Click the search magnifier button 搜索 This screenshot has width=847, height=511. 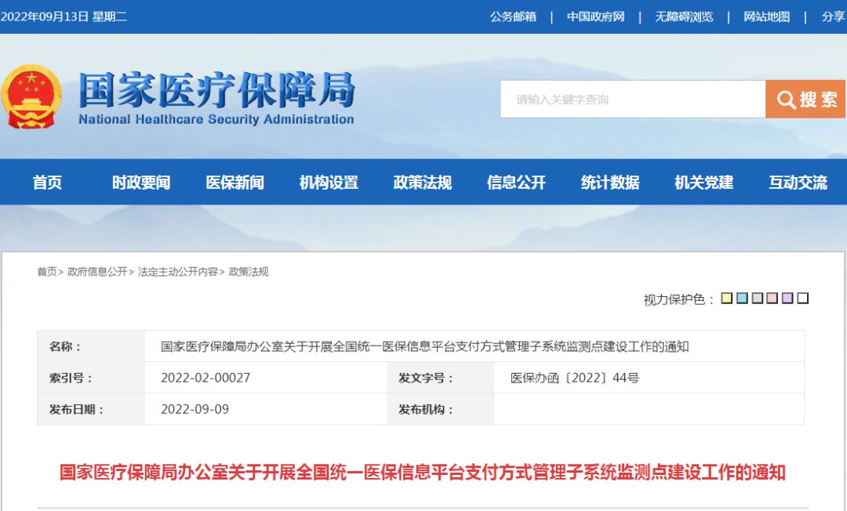click(805, 100)
